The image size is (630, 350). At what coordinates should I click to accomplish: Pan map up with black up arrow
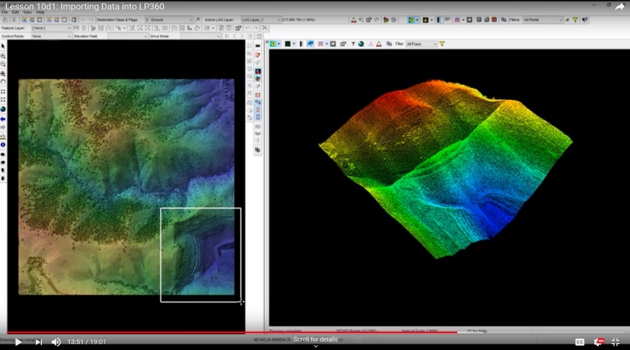tap(3, 170)
